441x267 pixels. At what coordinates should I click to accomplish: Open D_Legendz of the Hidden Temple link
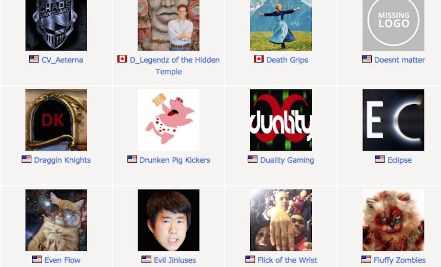click(x=175, y=66)
